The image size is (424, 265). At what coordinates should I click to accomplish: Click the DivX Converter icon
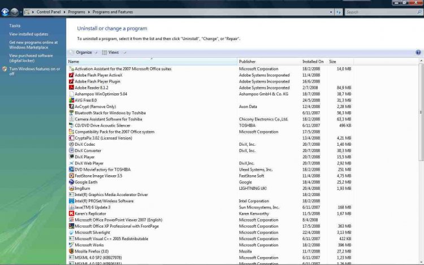tap(71, 150)
